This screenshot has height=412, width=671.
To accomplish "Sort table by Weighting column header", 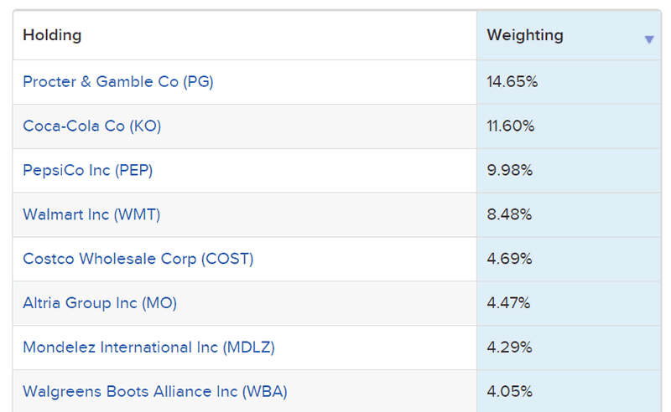I will coord(525,35).
